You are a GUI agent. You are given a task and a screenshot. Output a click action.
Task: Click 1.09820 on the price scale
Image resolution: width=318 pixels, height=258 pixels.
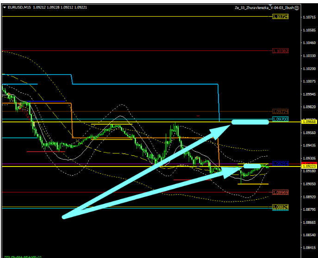(309, 107)
